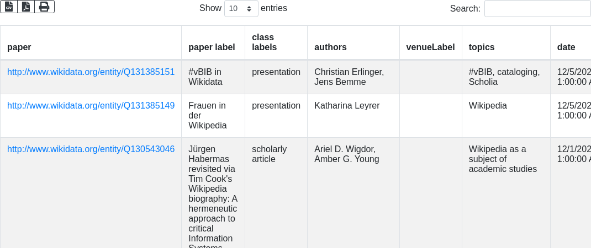Image resolution: width=591 pixels, height=248 pixels.
Task: Sort by the paper label column
Action: point(212,47)
